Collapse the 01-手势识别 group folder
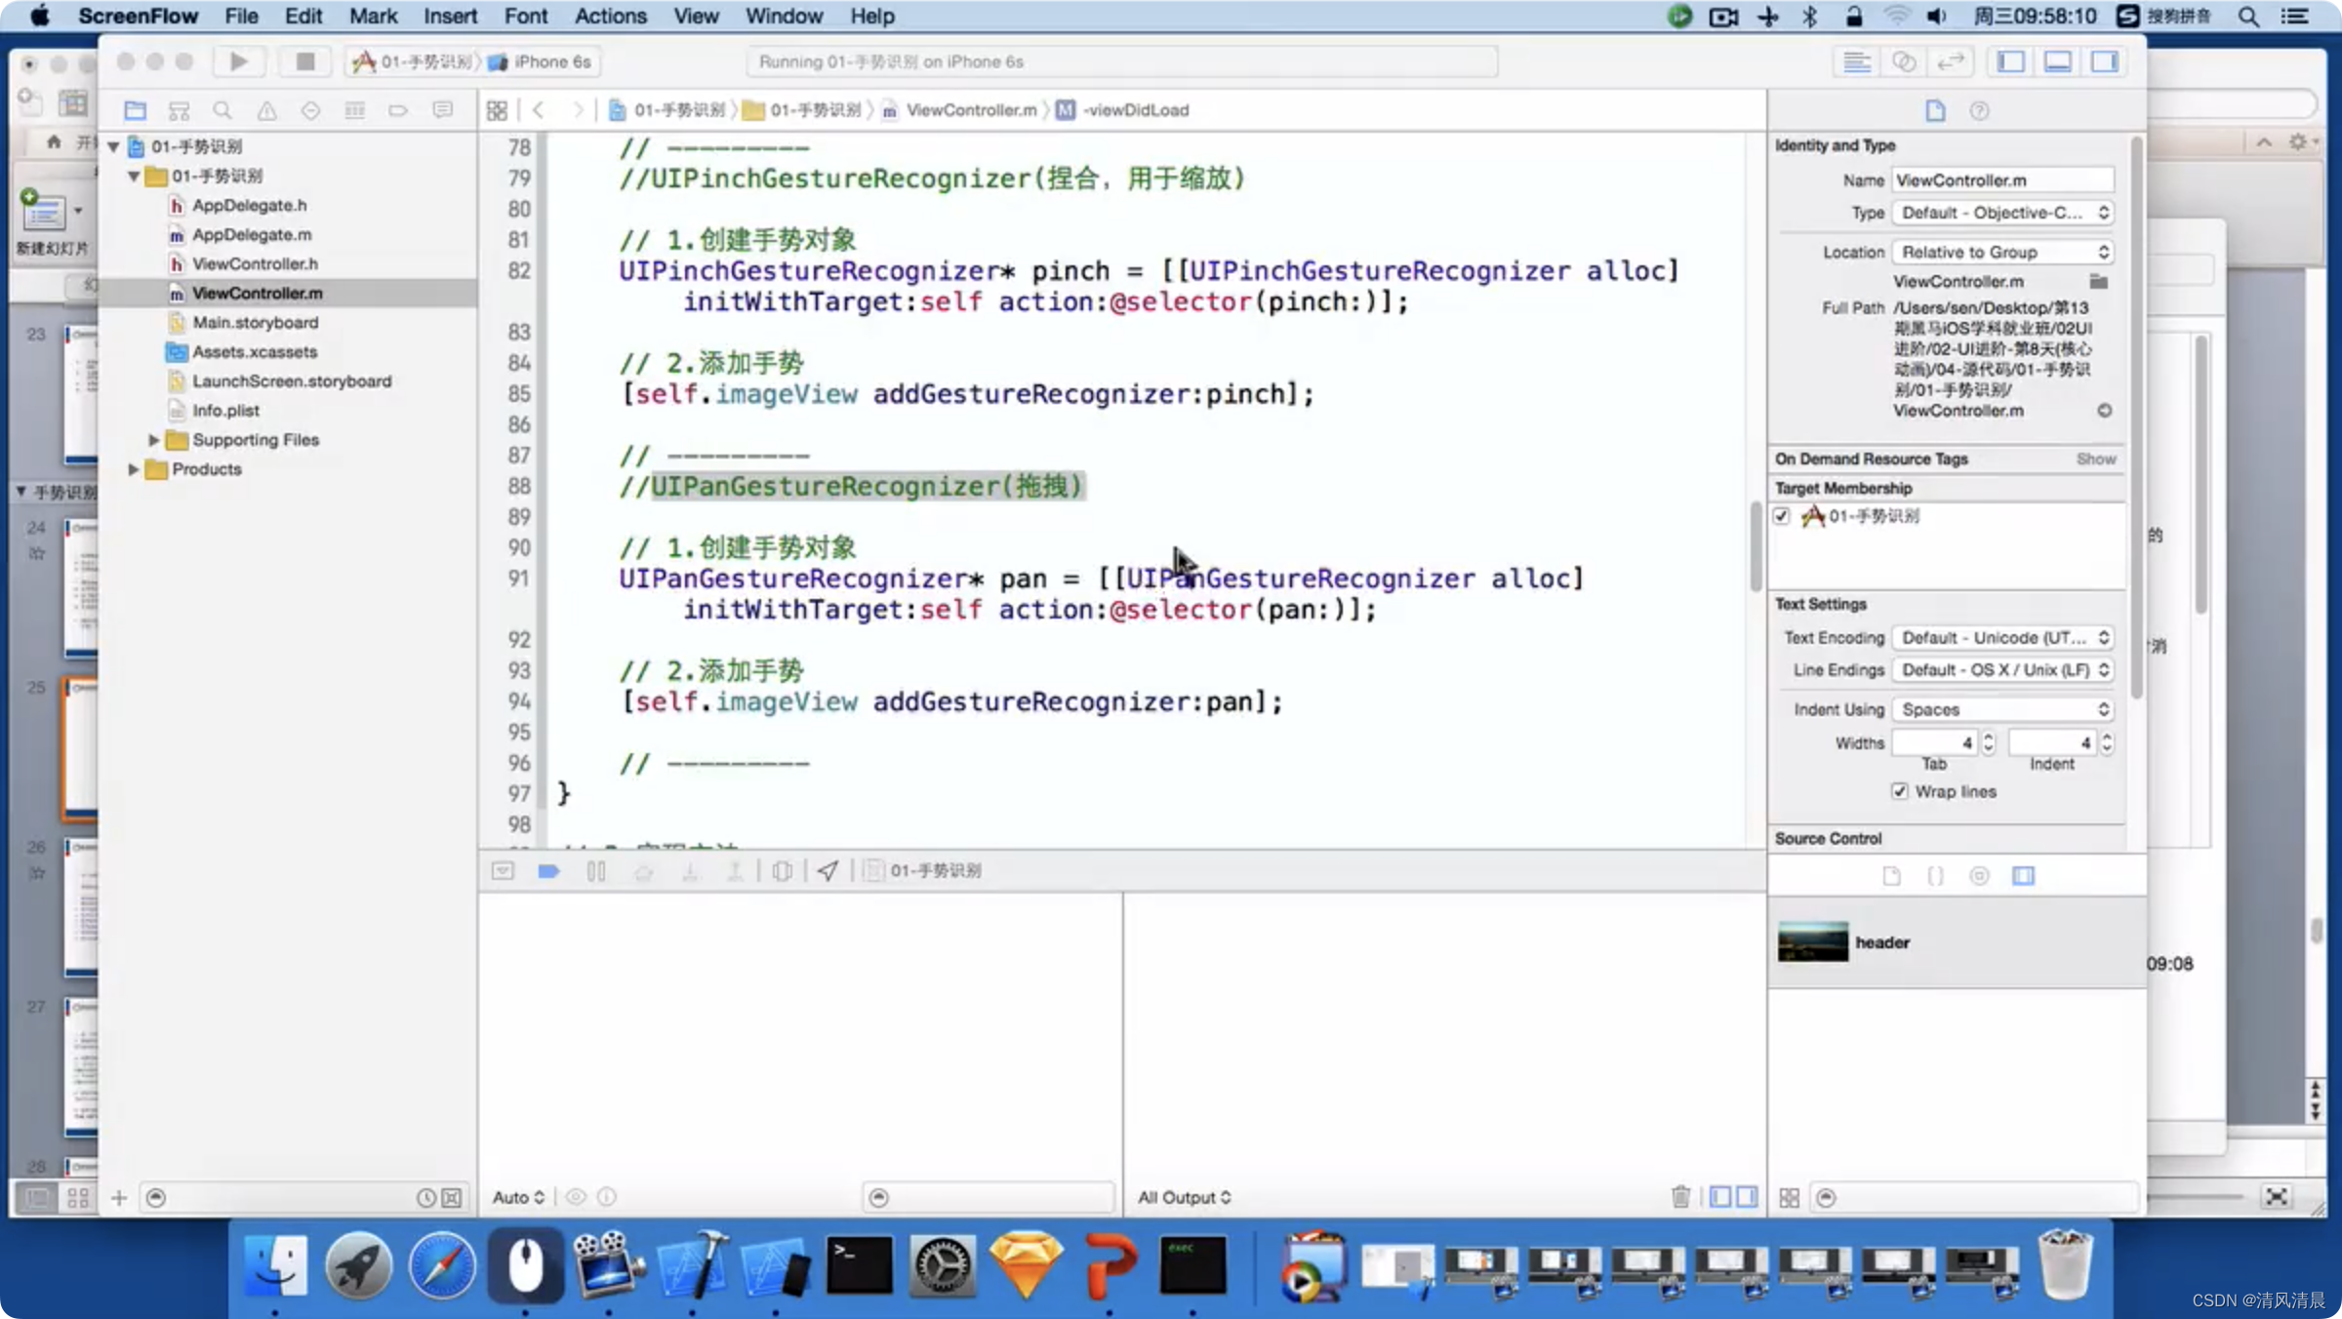Viewport: 2342px width, 1319px height. click(x=134, y=176)
